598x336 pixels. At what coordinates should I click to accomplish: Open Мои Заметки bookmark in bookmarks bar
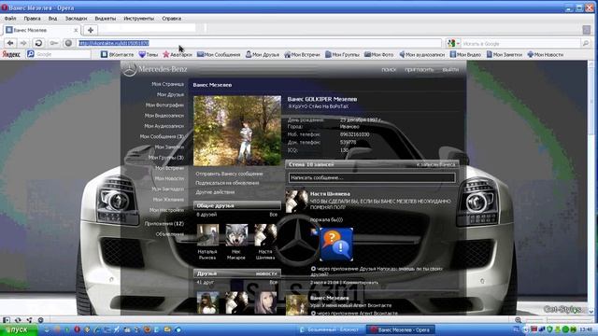(x=505, y=54)
